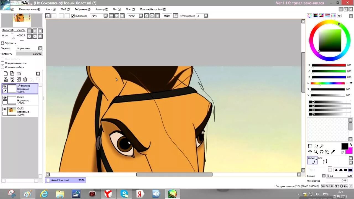Show the RGB sliders panel

click(x=315, y=16)
